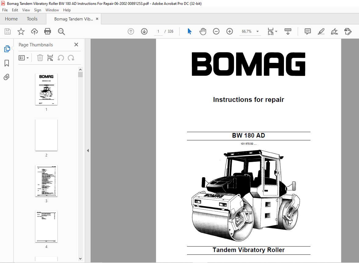Close the Bomag document tab

[97, 19]
